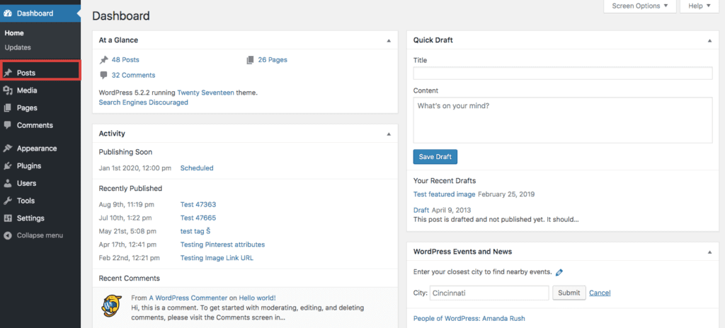Collapse the Quick Draft panel
Screen dimensions: 725x328
709,41
